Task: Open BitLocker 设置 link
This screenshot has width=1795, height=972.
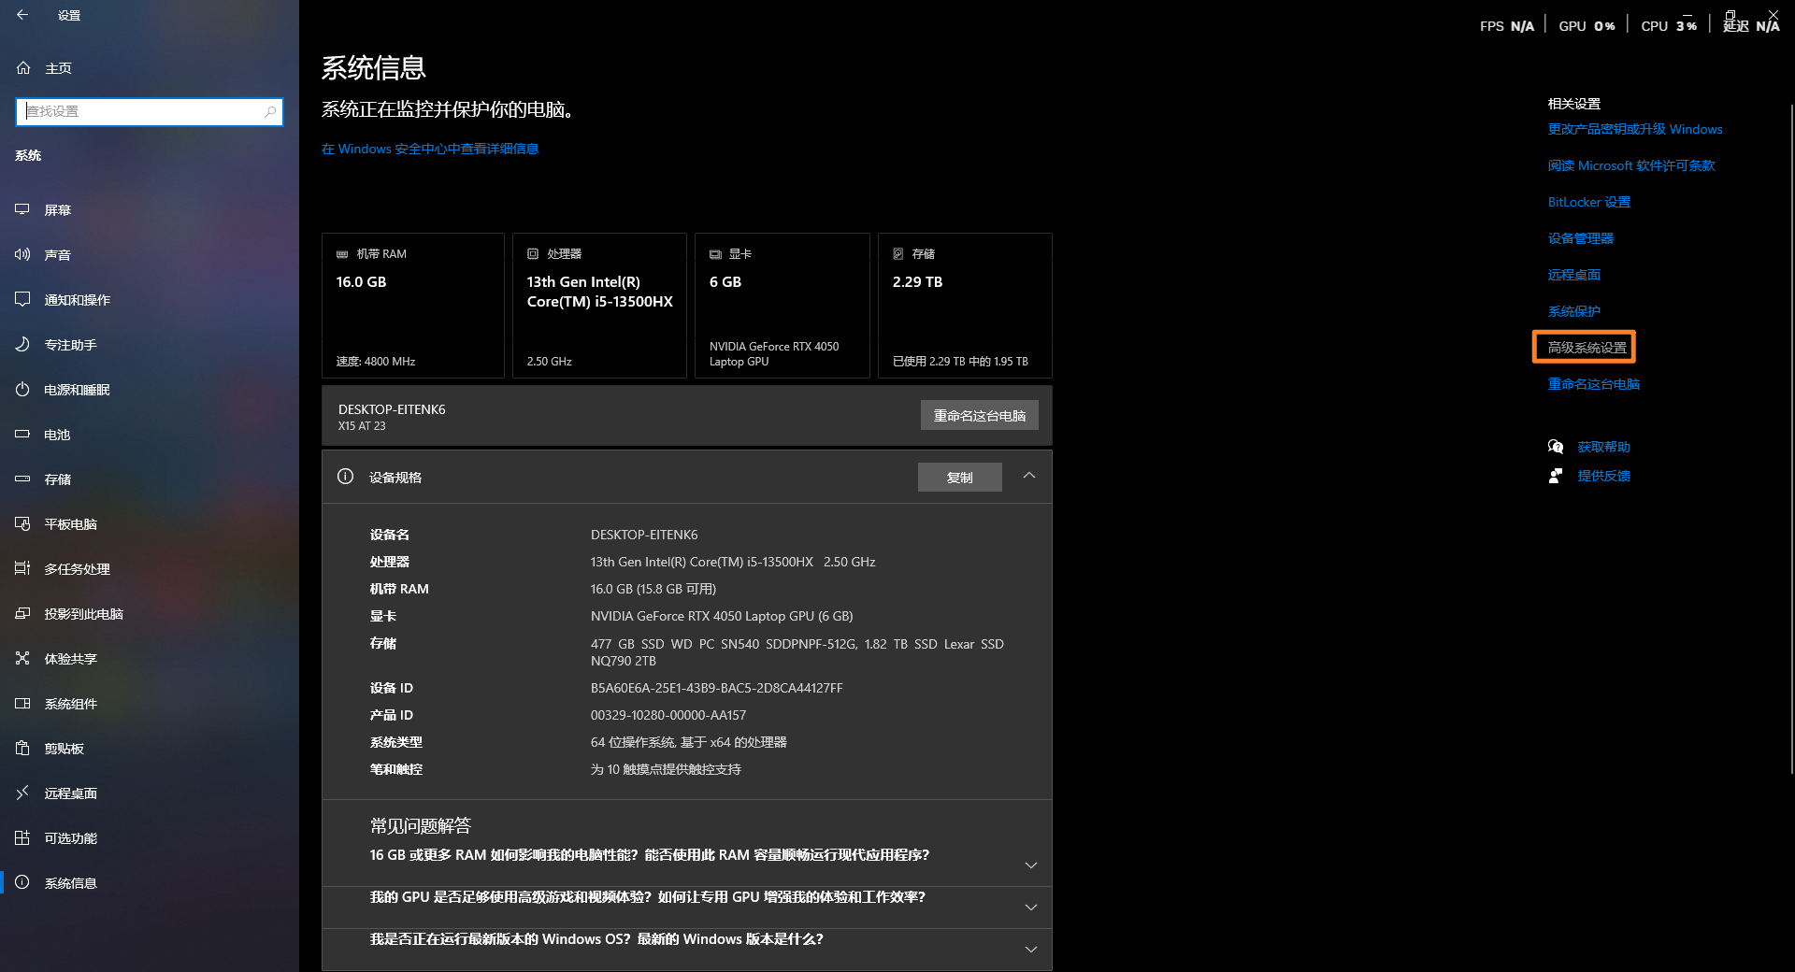Action: [1589, 202]
